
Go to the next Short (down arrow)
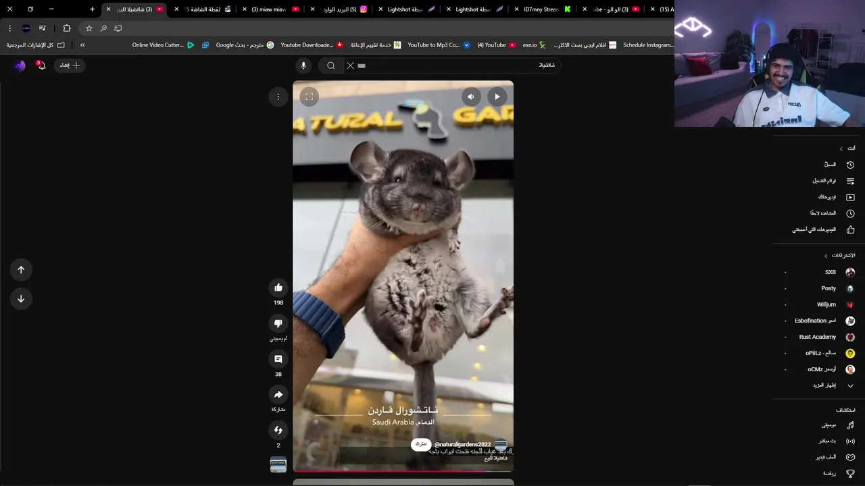(x=21, y=299)
